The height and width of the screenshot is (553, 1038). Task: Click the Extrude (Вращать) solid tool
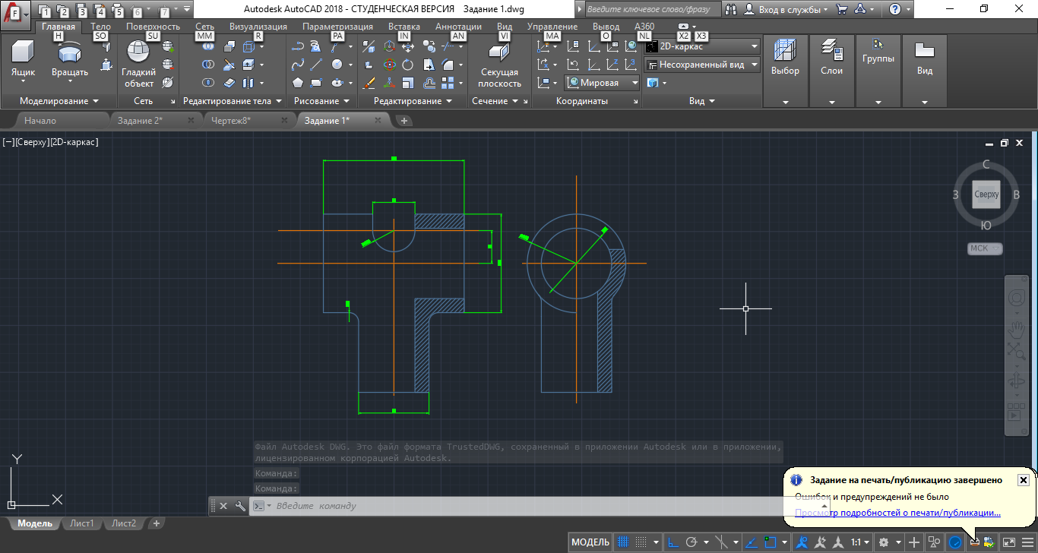70,59
